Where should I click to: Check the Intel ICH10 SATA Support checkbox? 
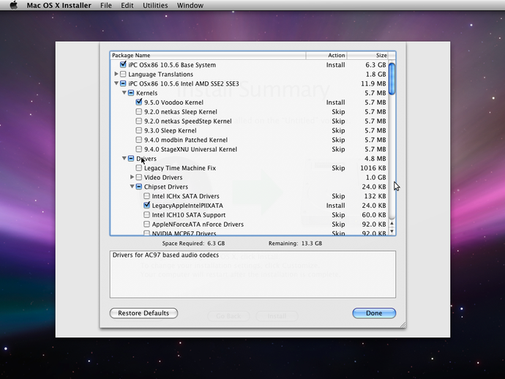click(x=146, y=214)
